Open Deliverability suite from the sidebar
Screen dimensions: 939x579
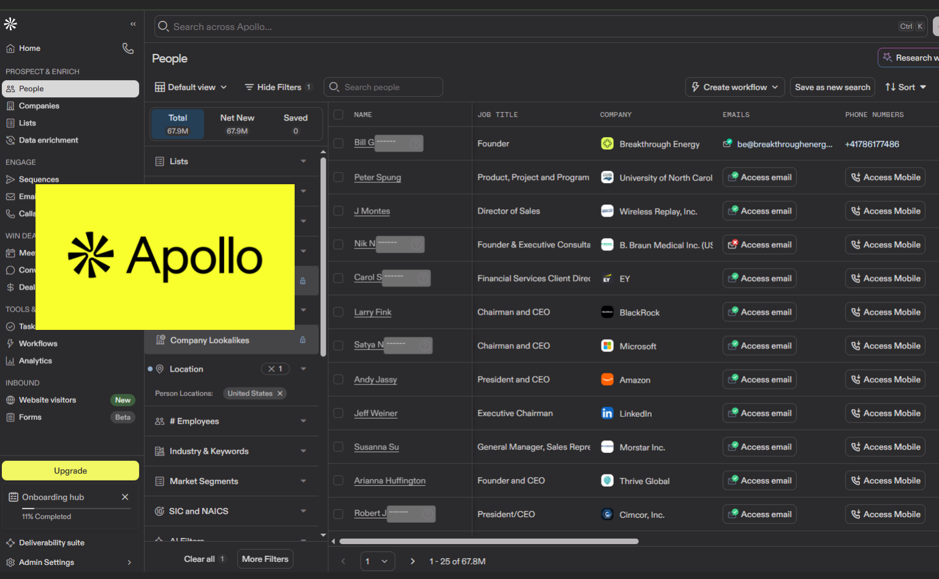point(51,543)
